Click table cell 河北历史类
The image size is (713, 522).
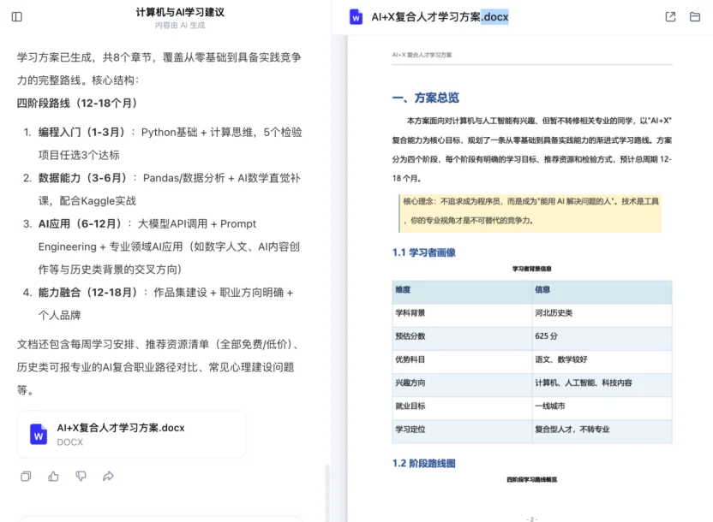pos(602,315)
